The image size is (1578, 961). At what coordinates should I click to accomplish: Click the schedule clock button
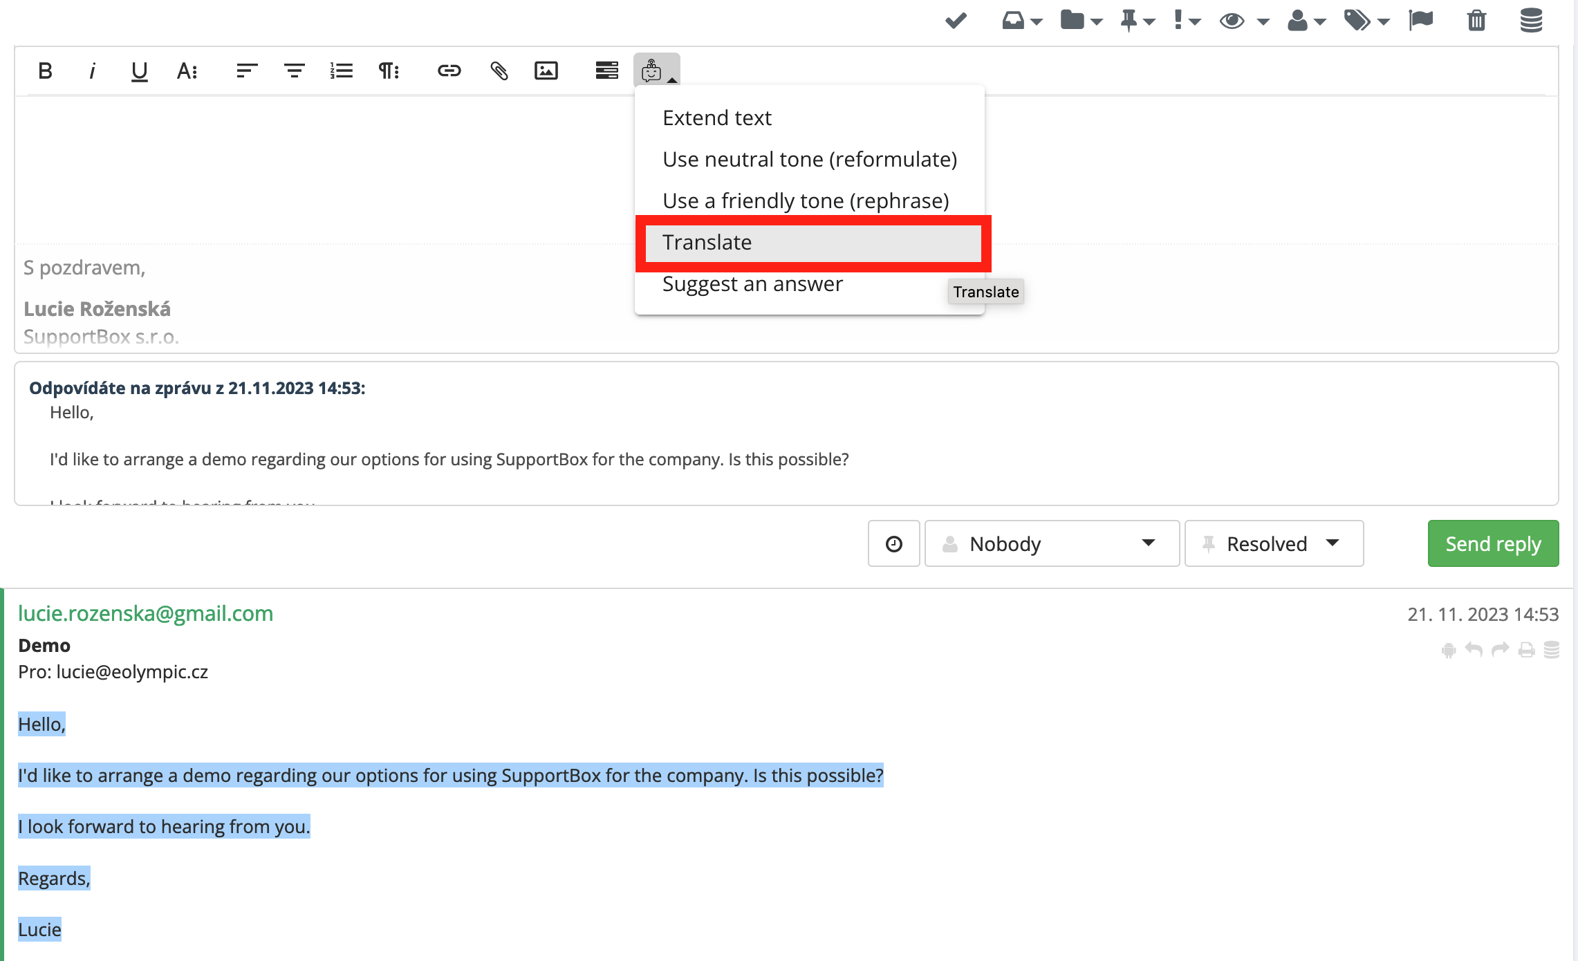click(x=893, y=543)
